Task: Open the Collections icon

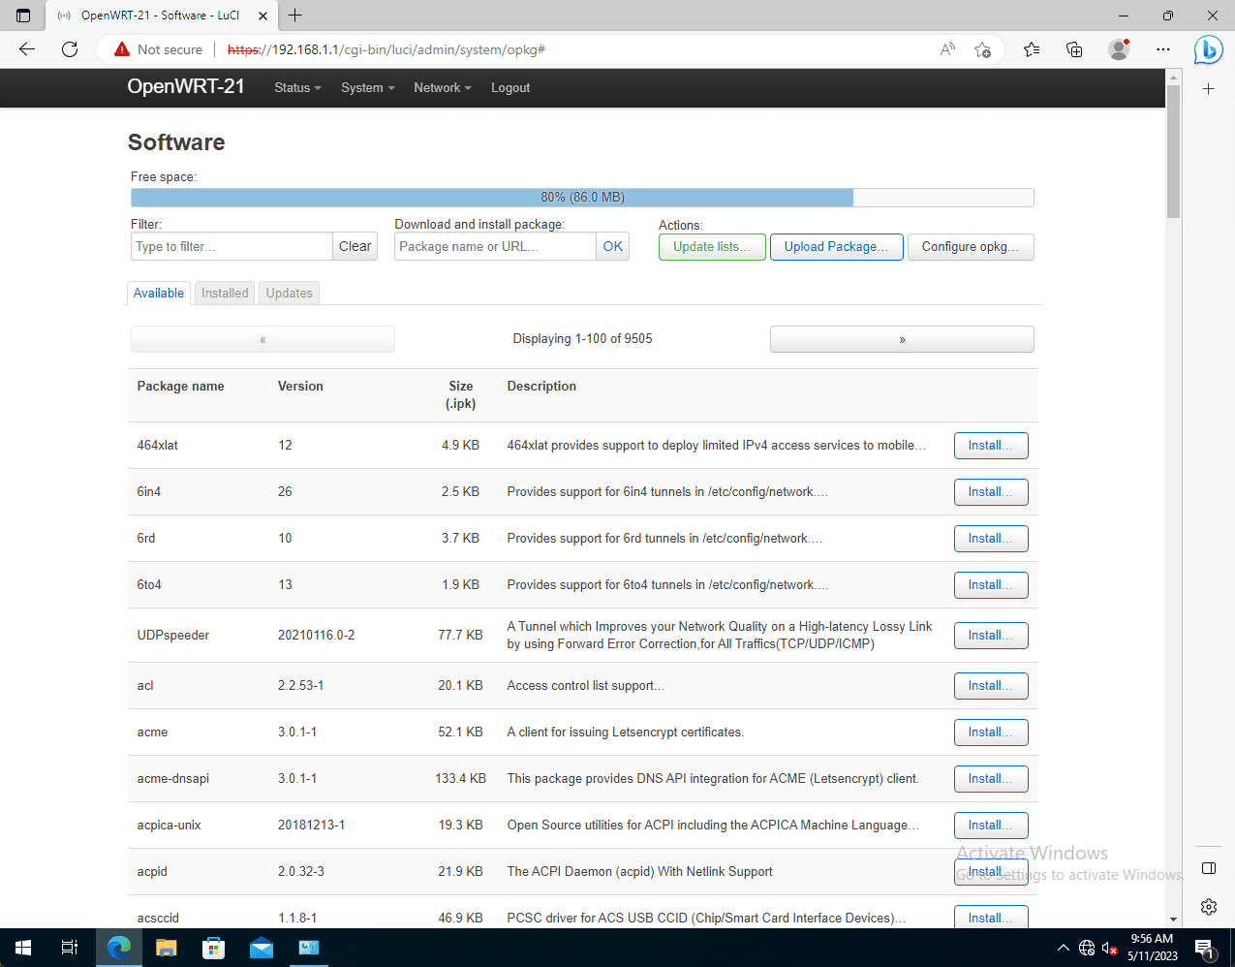Action: click(1074, 49)
